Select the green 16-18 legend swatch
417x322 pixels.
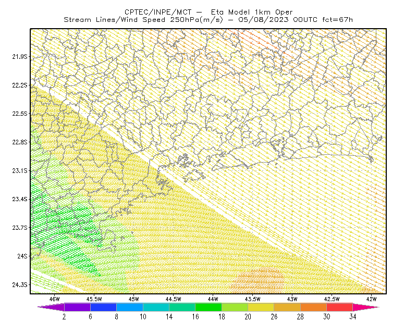pos(208,307)
